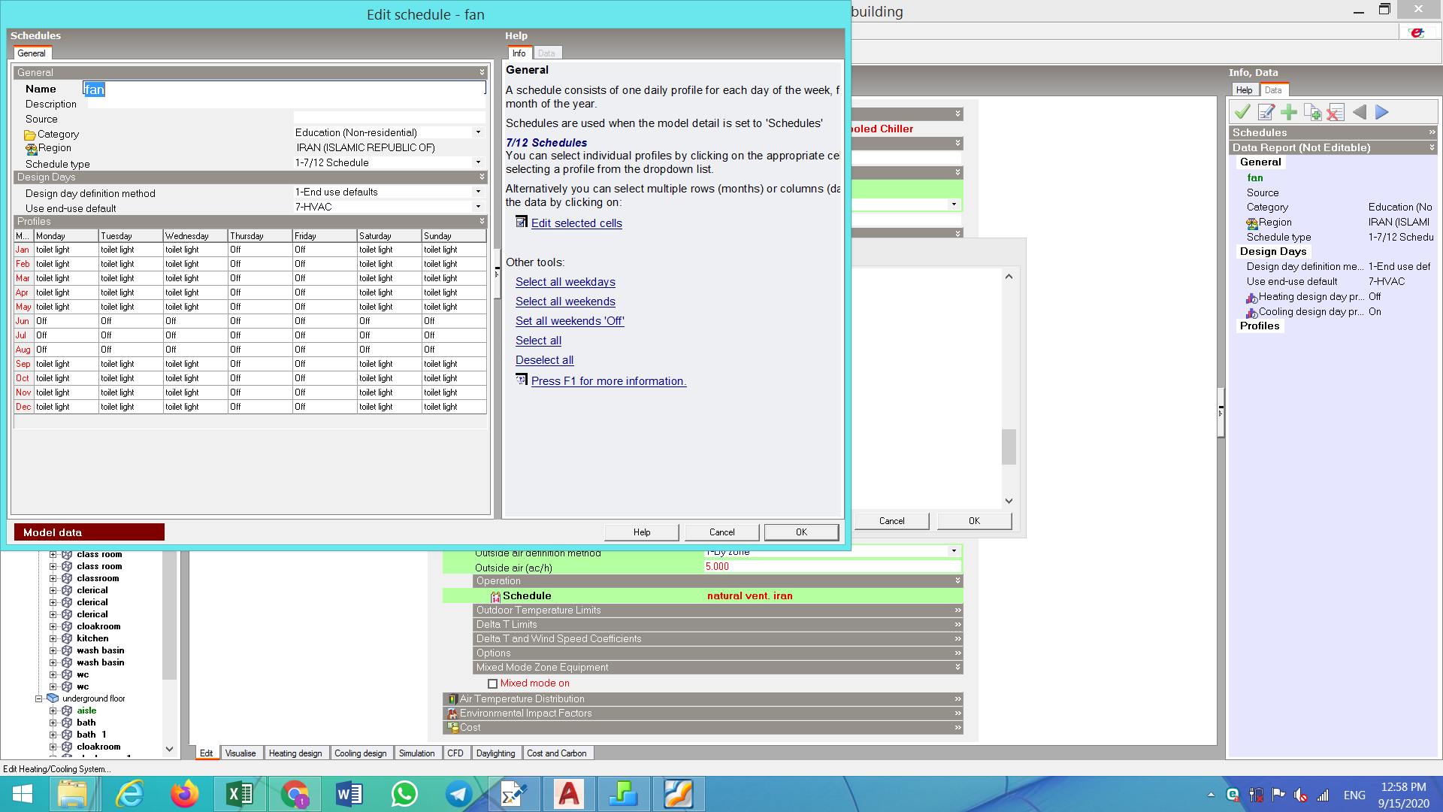Expand Outdoor Temperature Limits section
This screenshot has height=812, width=1443.
coord(718,611)
